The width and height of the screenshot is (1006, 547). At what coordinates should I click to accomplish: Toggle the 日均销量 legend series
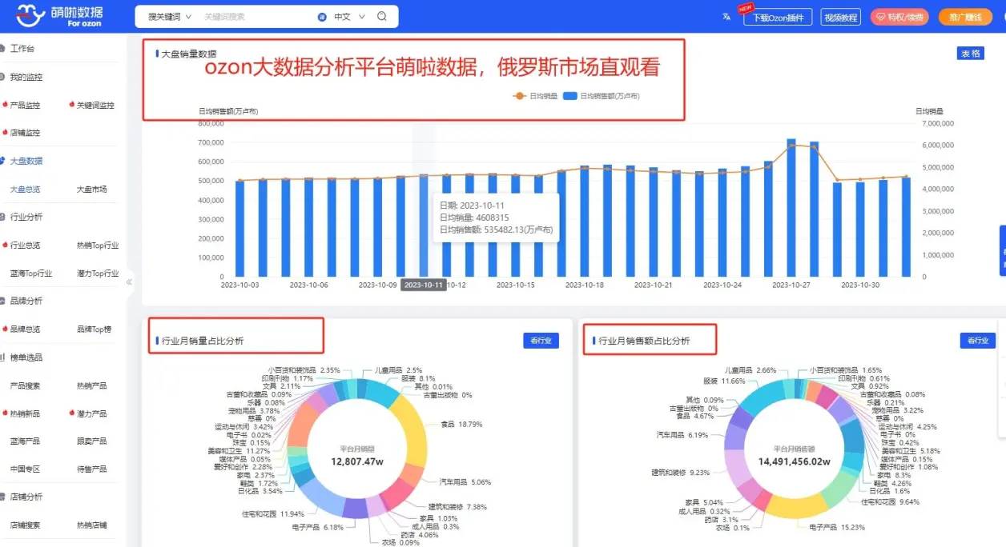click(x=535, y=96)
